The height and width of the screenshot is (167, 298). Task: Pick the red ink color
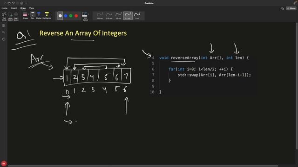click(76, 16)
